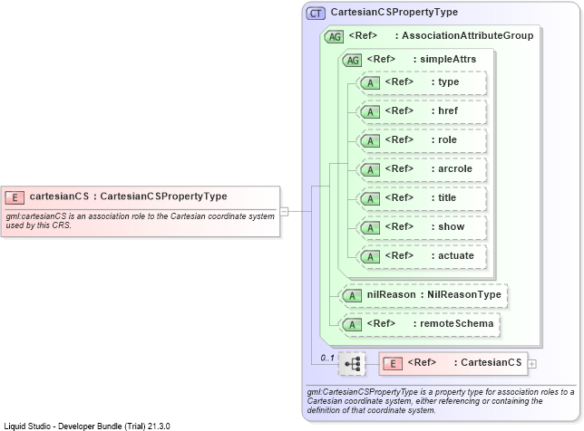Select the type attribute label
584x431 pixels.
click(x=448, y=82)
